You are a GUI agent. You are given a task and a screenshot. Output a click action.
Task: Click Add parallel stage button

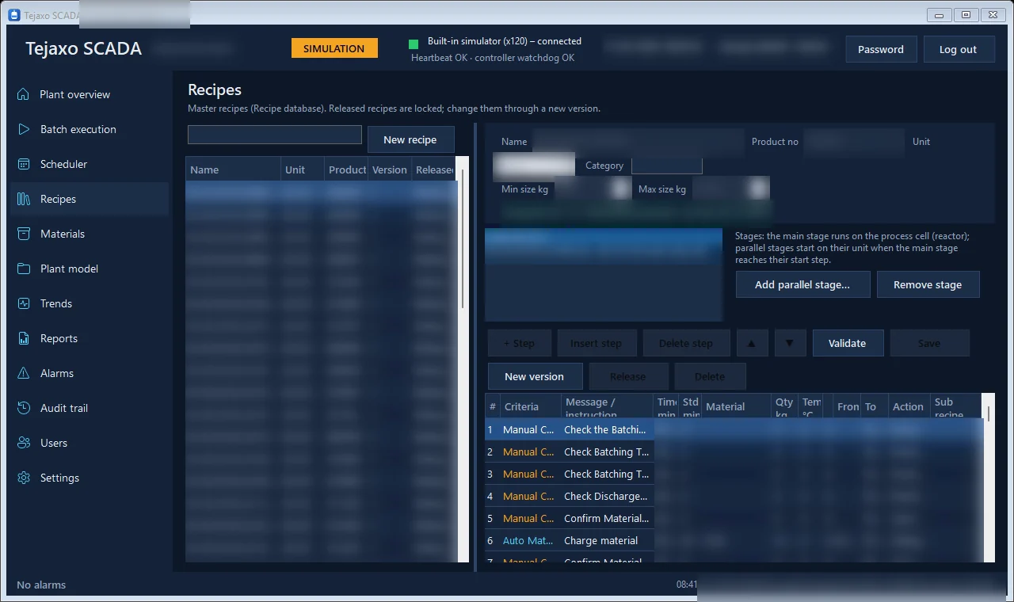point(802,284)
